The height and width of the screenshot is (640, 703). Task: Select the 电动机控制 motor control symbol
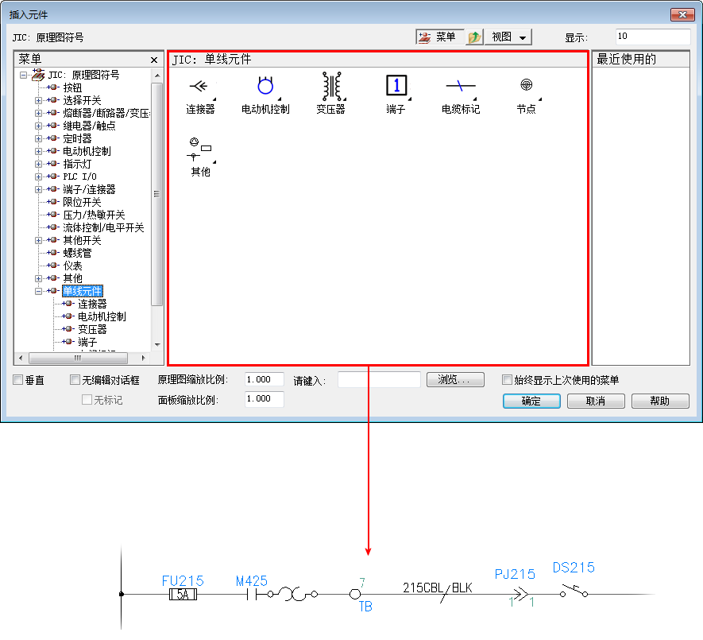click(x=265, y=86)
